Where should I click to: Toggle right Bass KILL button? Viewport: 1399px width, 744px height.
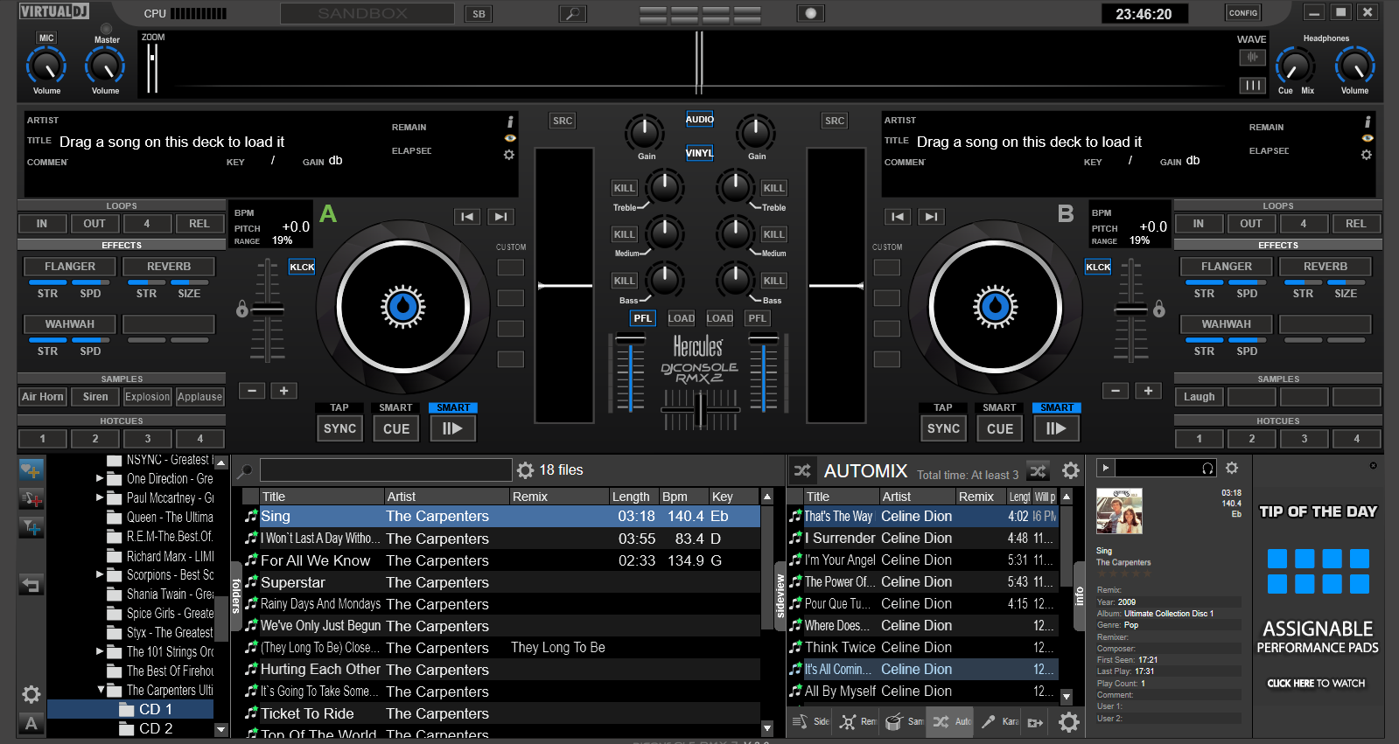pyautogui.click(x=774, y=281)
